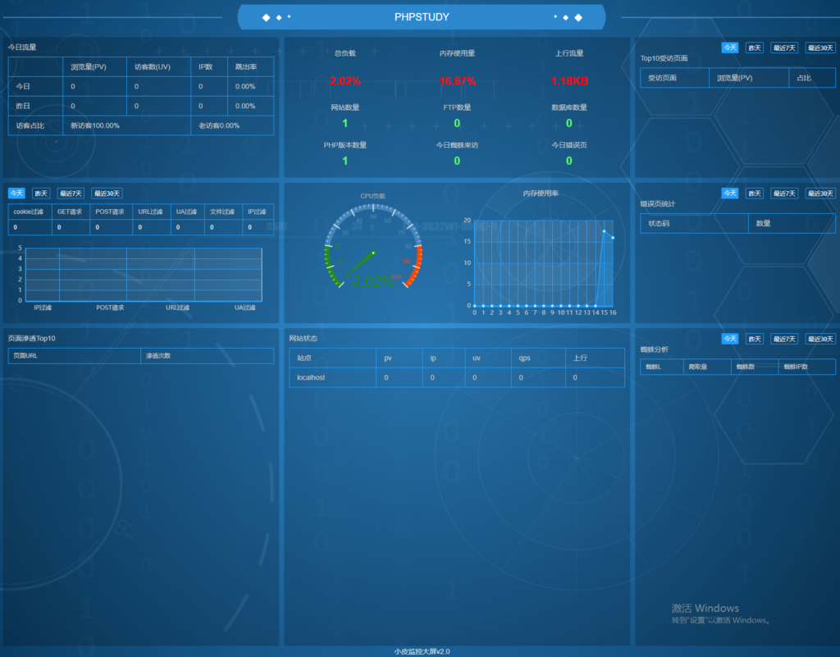Image resolution: width=840 pixels, height=657 pixels.
Task: Click 昨天 in the 错误页统计 panel
Action: coord(755,194)
